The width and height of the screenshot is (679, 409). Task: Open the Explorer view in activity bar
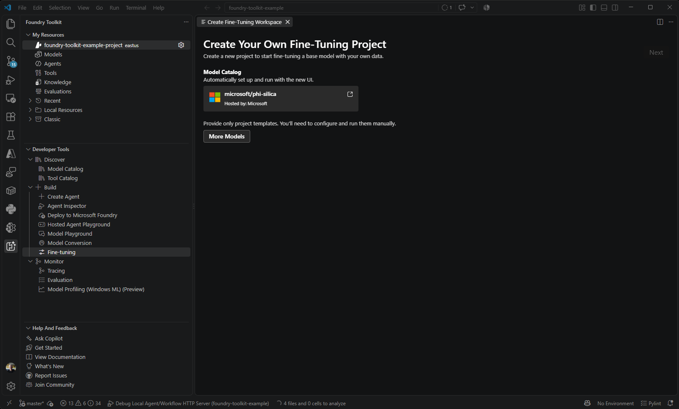tap(11, 24)
